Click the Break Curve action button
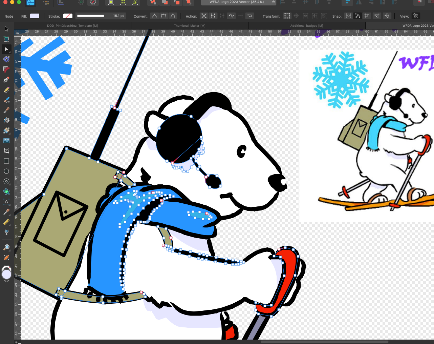Screen dimensions: 434x344 click(x=204, y=16)
